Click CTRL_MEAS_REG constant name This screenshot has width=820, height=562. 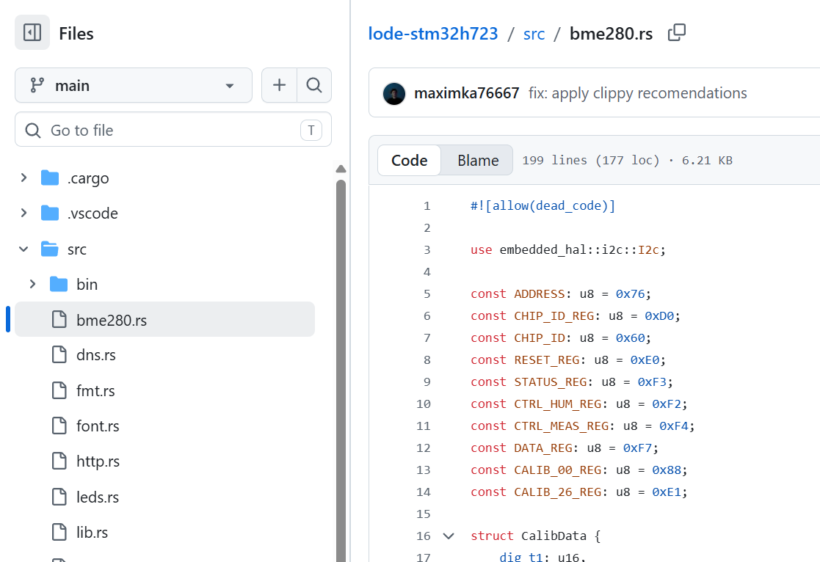click(561, 426)
